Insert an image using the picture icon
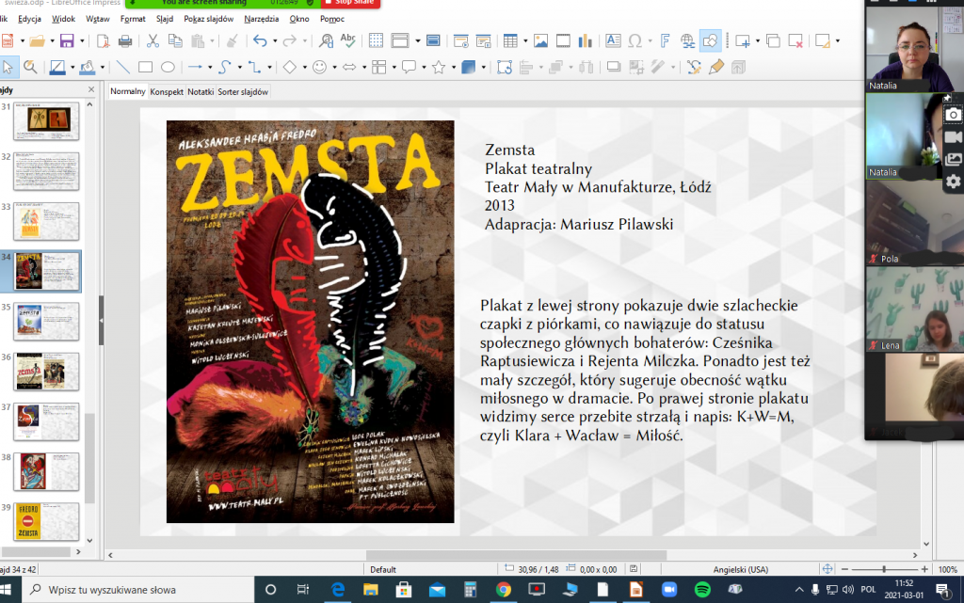This screenshot has height=603, width=964. click(541, 40)
